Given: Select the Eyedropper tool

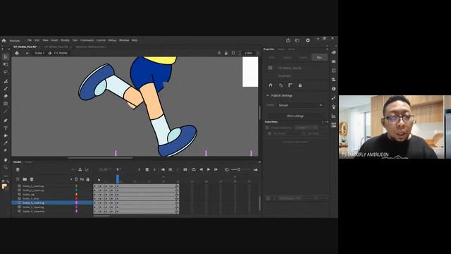Looking at the screenshot, I should (6, 143).
